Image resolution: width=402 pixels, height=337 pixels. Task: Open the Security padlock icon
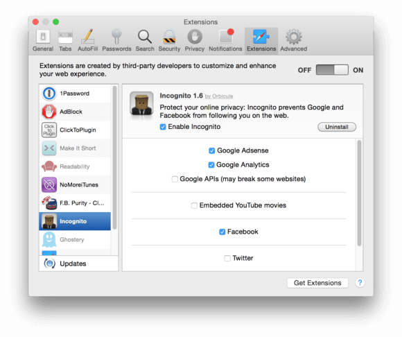tap(169, 37)
